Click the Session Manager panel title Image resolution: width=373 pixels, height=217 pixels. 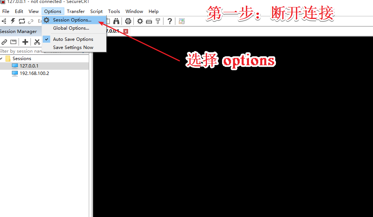click(x=19, y=31)
